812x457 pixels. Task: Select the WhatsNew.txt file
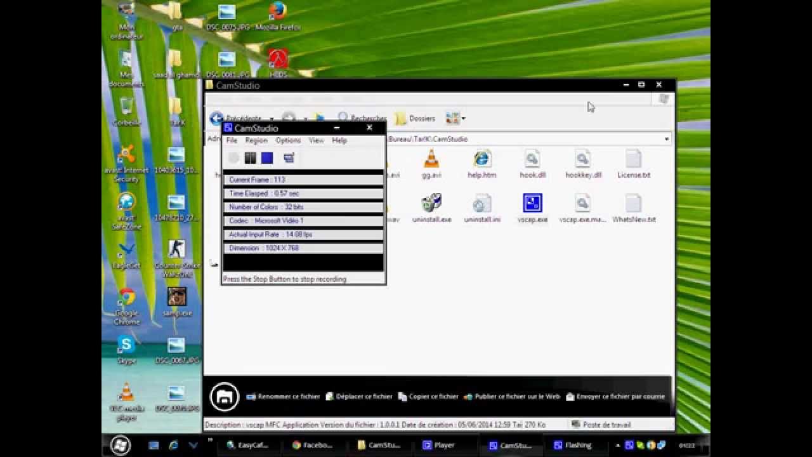634,209
